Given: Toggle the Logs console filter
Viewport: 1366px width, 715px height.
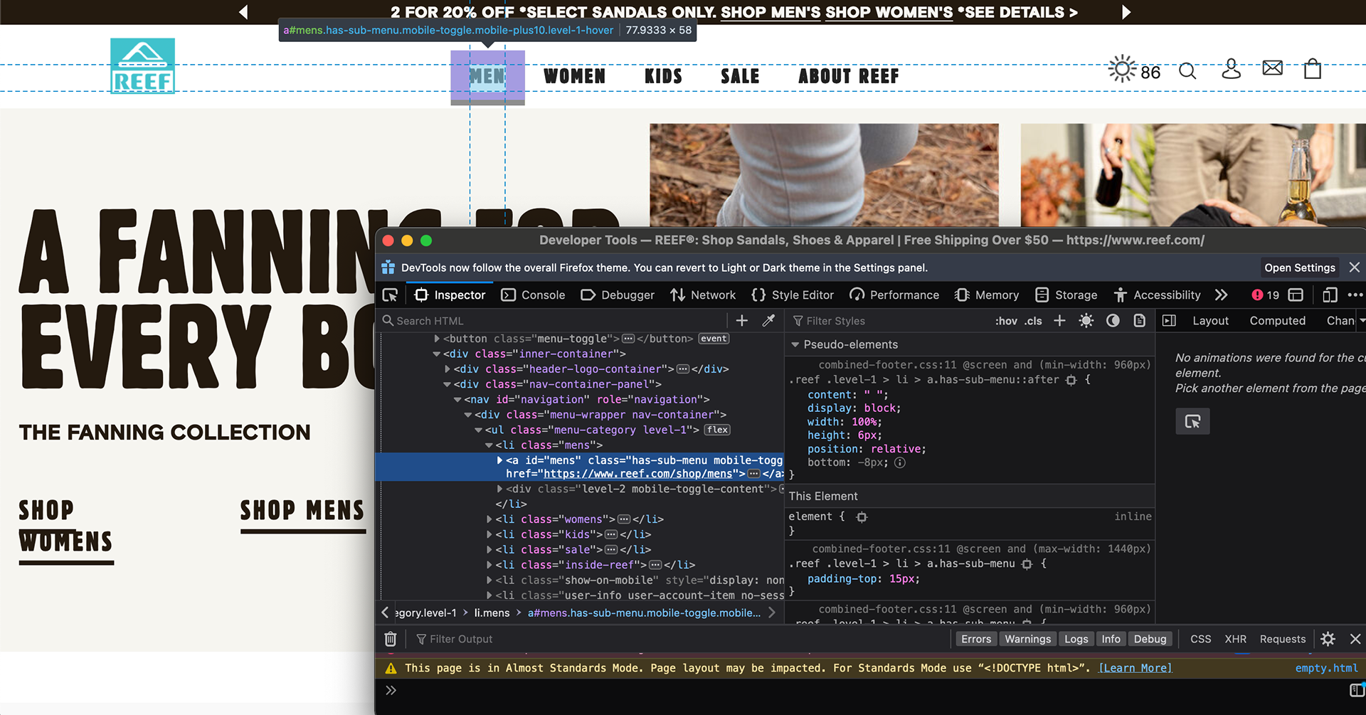Looking at the screenshot, I should click(1076, 639).
